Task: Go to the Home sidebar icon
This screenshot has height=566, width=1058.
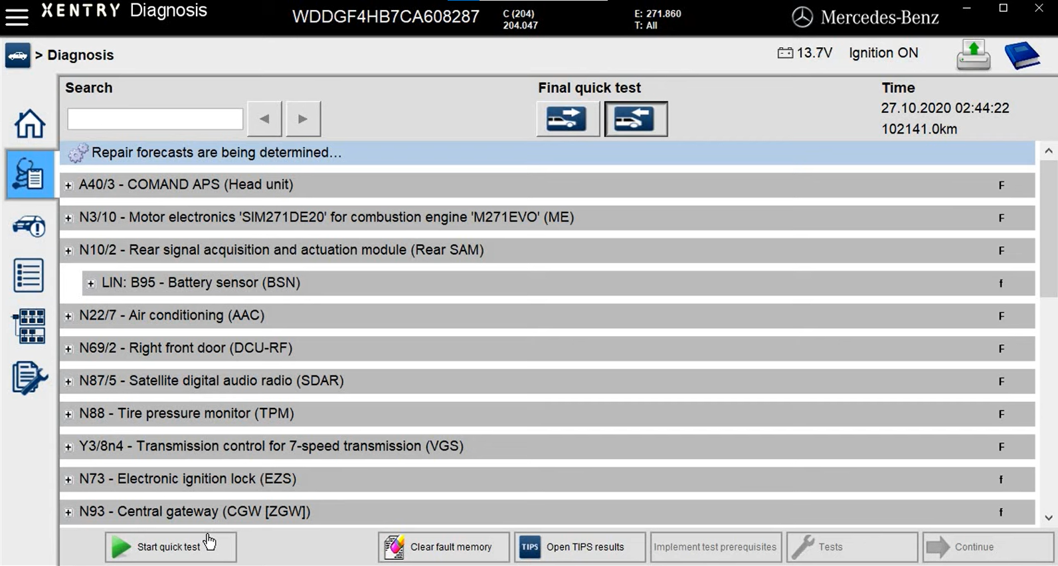Action: [x=29, y=124]
